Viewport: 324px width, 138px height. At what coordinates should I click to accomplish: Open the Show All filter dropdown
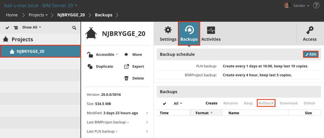click(31, 28)
